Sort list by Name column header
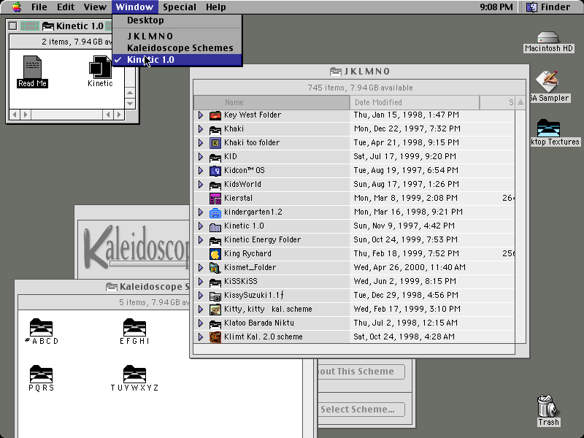Viewport: 584px width, 438px height. pos(272,102)
